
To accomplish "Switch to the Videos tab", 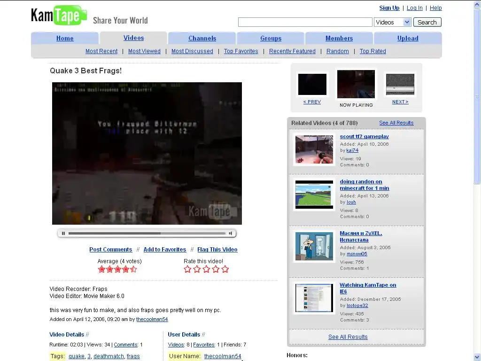I will tap(133, 38).
